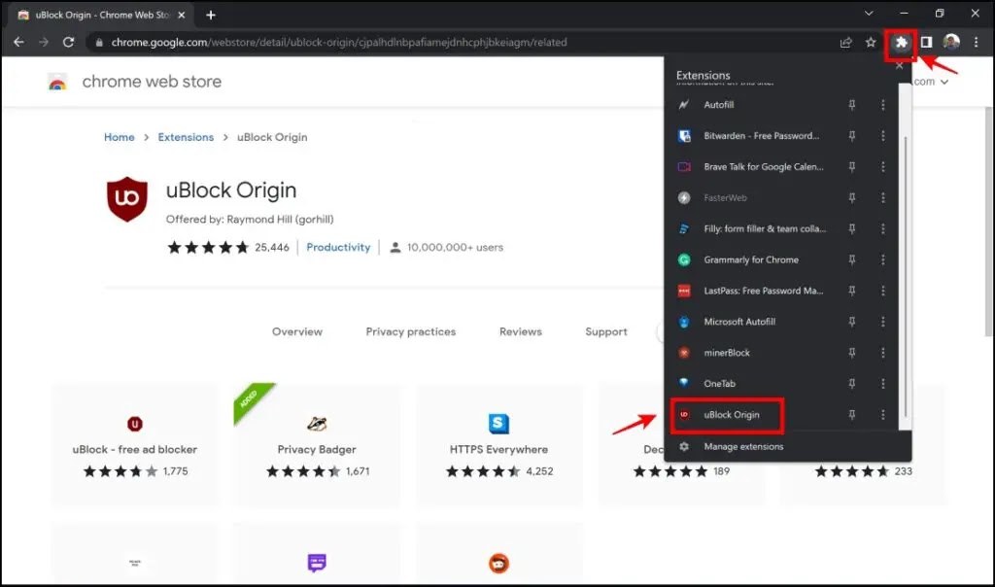The image size is (995, 587).
Task: Open more options for Autofill extension
Action: point(882,105)
